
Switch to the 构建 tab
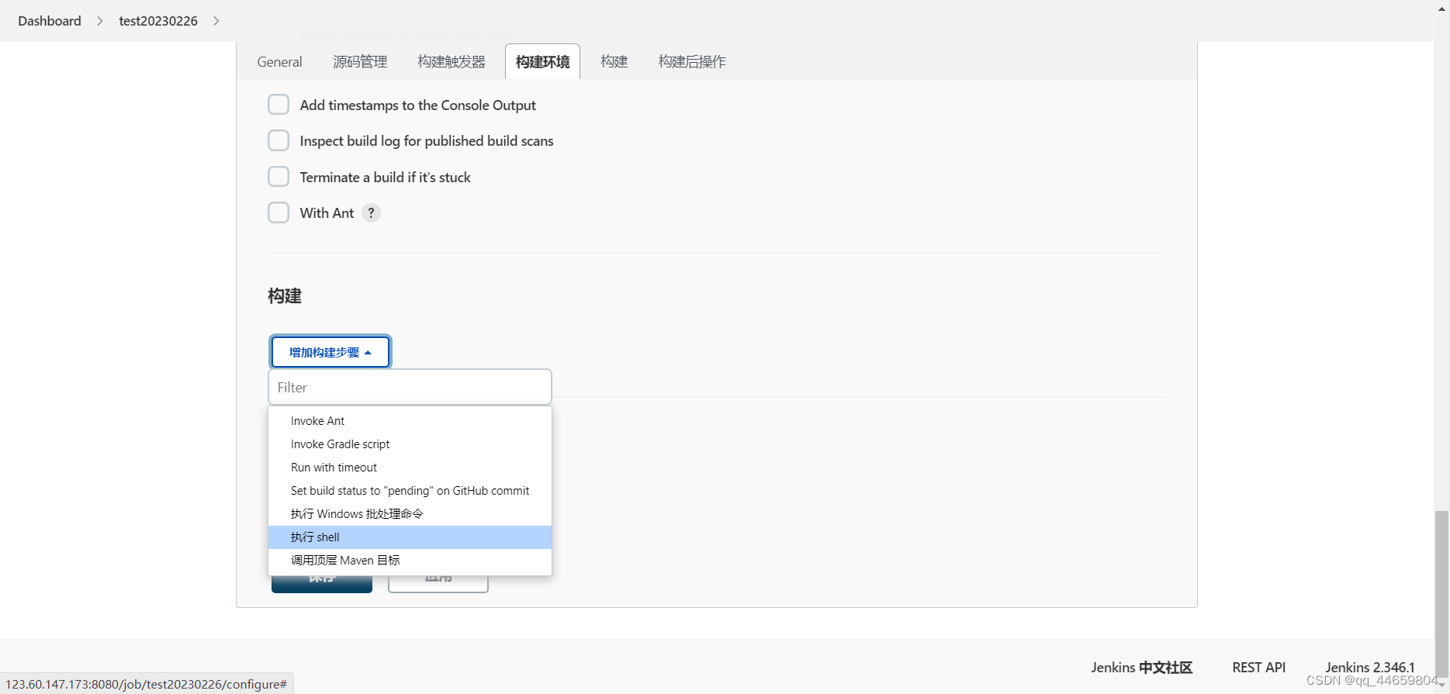click(x=614, y=62)
